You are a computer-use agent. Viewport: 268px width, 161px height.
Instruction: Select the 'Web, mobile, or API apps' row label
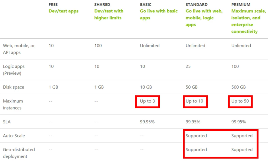pyautogui.click(x=19, y=49)
